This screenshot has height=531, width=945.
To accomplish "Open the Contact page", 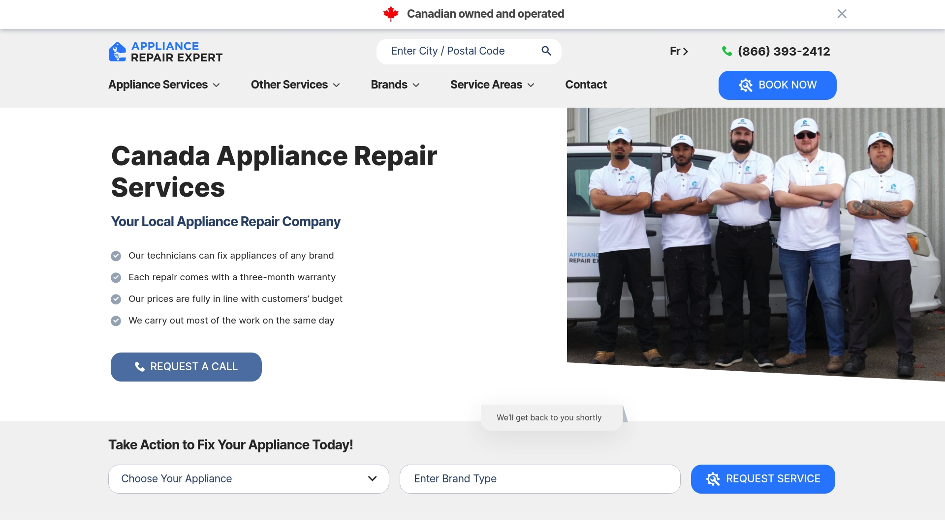I will (x=586, y=85).
